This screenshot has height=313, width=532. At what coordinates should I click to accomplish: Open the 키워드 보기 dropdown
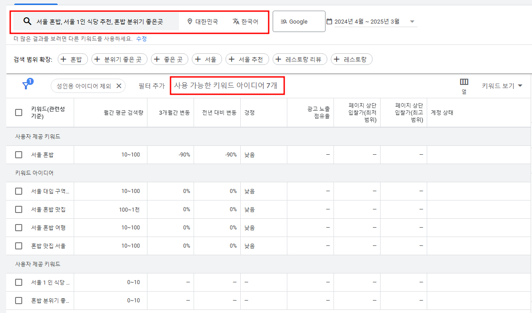click(x=502, y=86)
